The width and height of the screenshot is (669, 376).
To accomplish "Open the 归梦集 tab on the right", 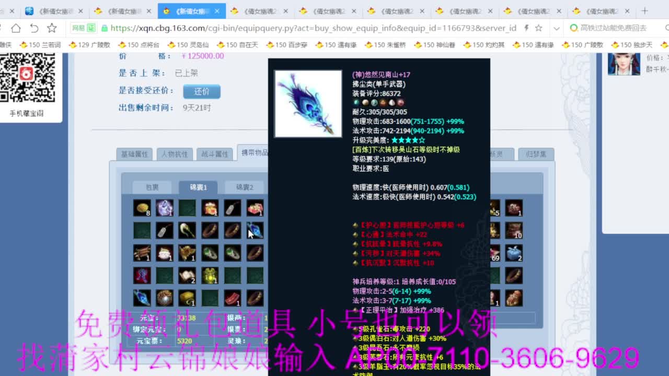I will click(x=536, y=154).
